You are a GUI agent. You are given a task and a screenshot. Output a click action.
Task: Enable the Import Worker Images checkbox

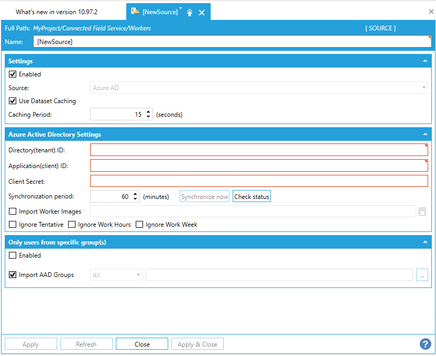13,212
